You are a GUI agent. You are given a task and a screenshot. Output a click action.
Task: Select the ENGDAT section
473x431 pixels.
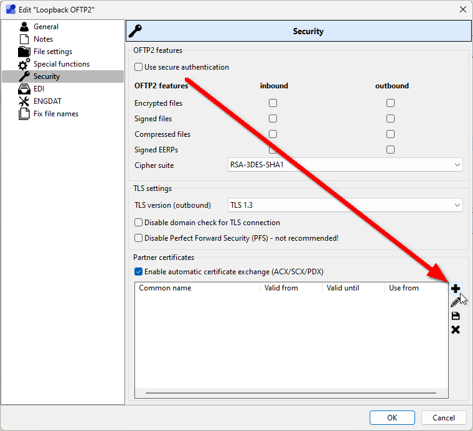point(47,101)
